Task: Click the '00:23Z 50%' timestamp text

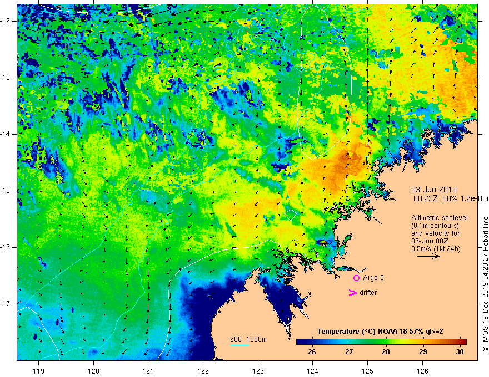Action: coord(435,198)
